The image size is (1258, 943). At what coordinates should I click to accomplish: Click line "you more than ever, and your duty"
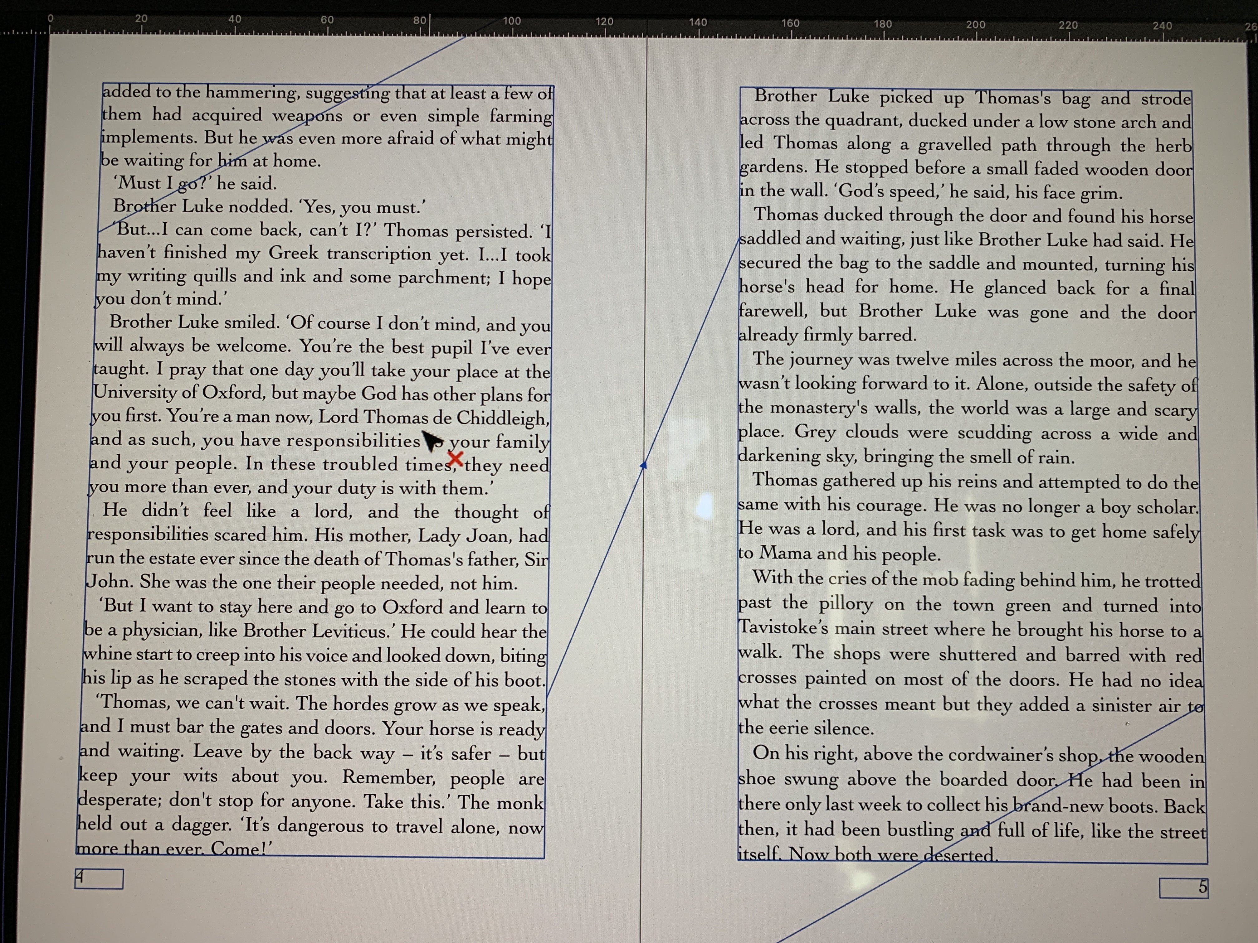[x=291, y=488]
